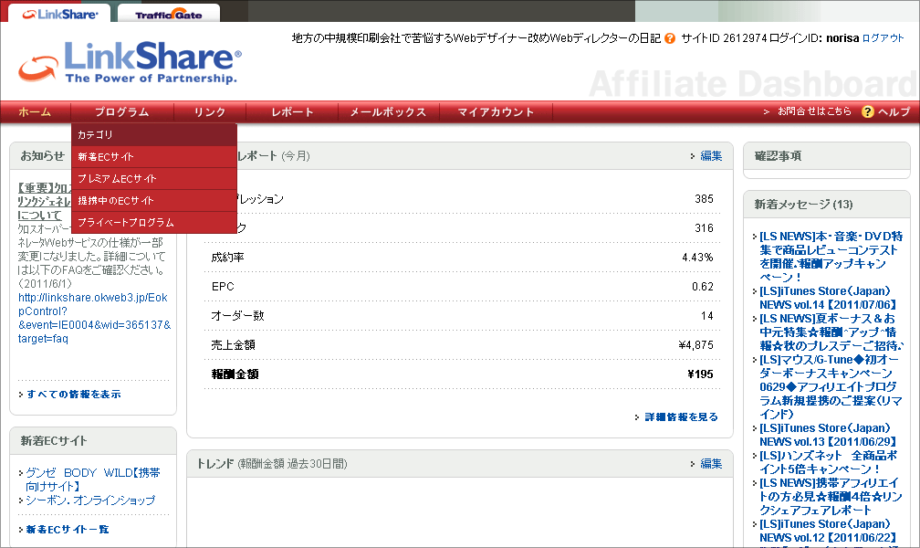Click the 確認事項 panel heading
920x548 pixels.
click(x=778, y=155)
